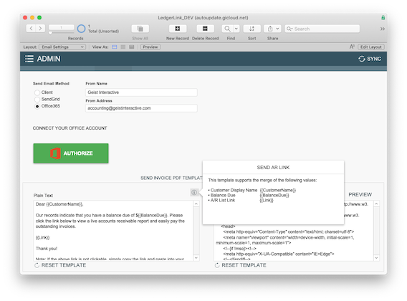Click 'A/R List Link' in popover
The height and width of the screenshot is (301, 407).
tap(223, 200)
